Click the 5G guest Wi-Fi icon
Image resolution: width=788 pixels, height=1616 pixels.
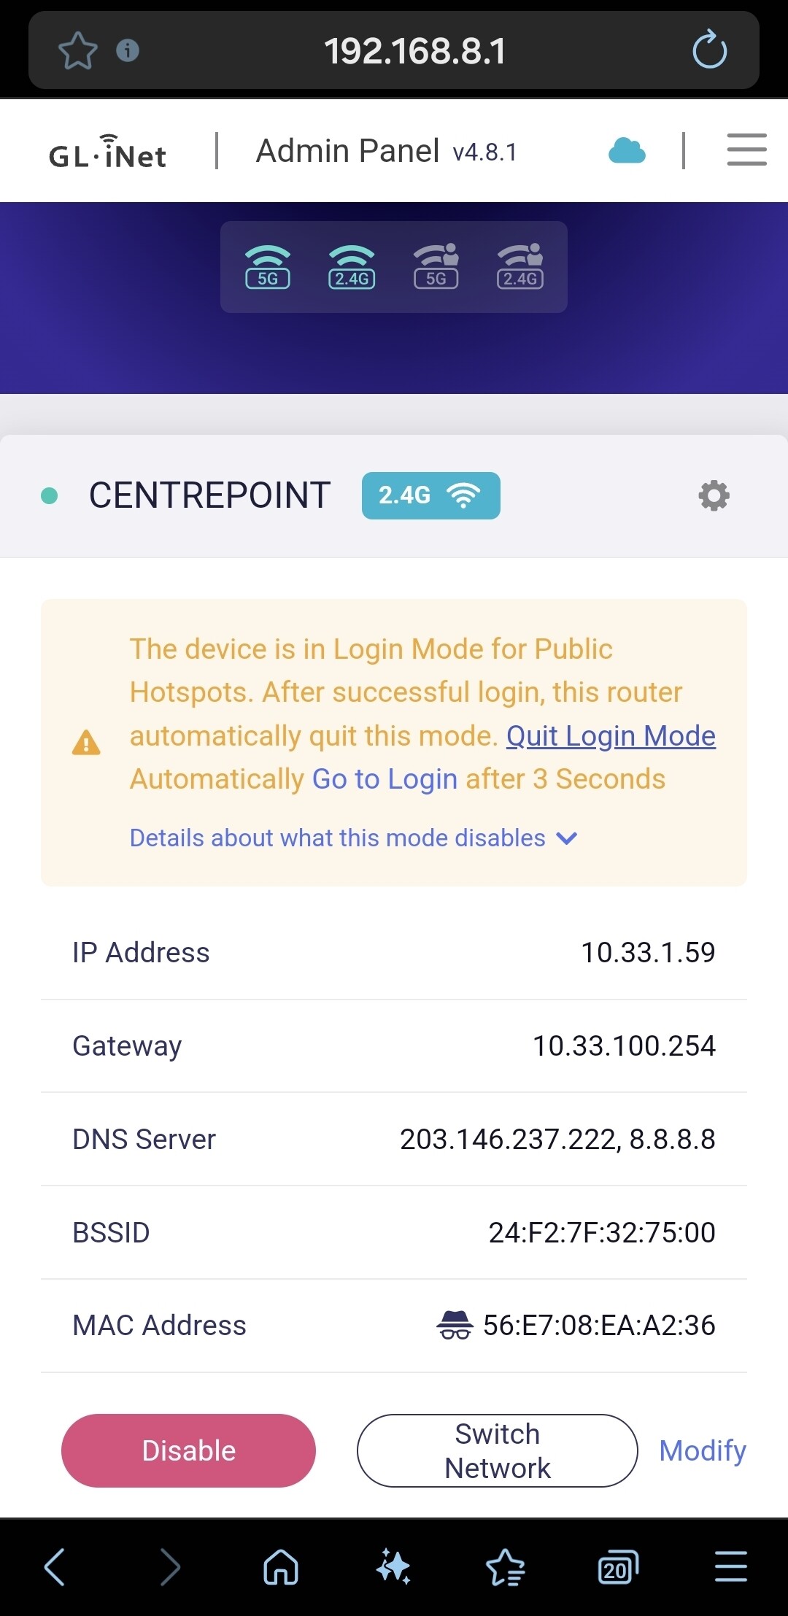[436, 267]
